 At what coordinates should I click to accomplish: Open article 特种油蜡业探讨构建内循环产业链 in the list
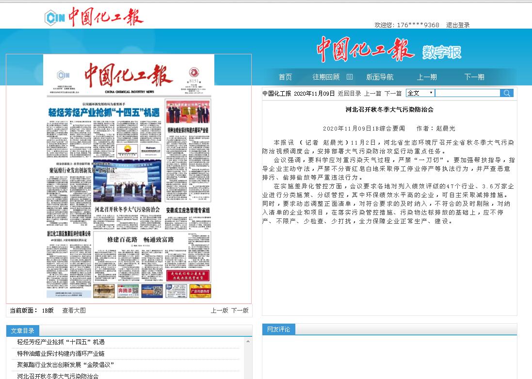[x=61, y=353]
